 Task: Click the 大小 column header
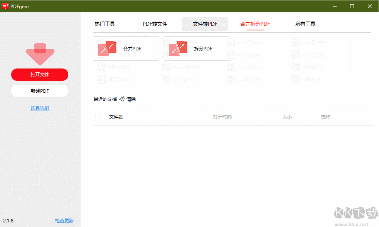point(287,117)
